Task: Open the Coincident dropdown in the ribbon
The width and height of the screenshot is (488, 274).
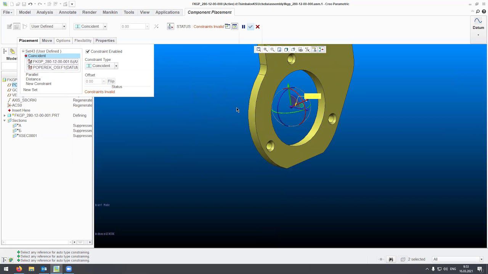Action: (105, 26)
